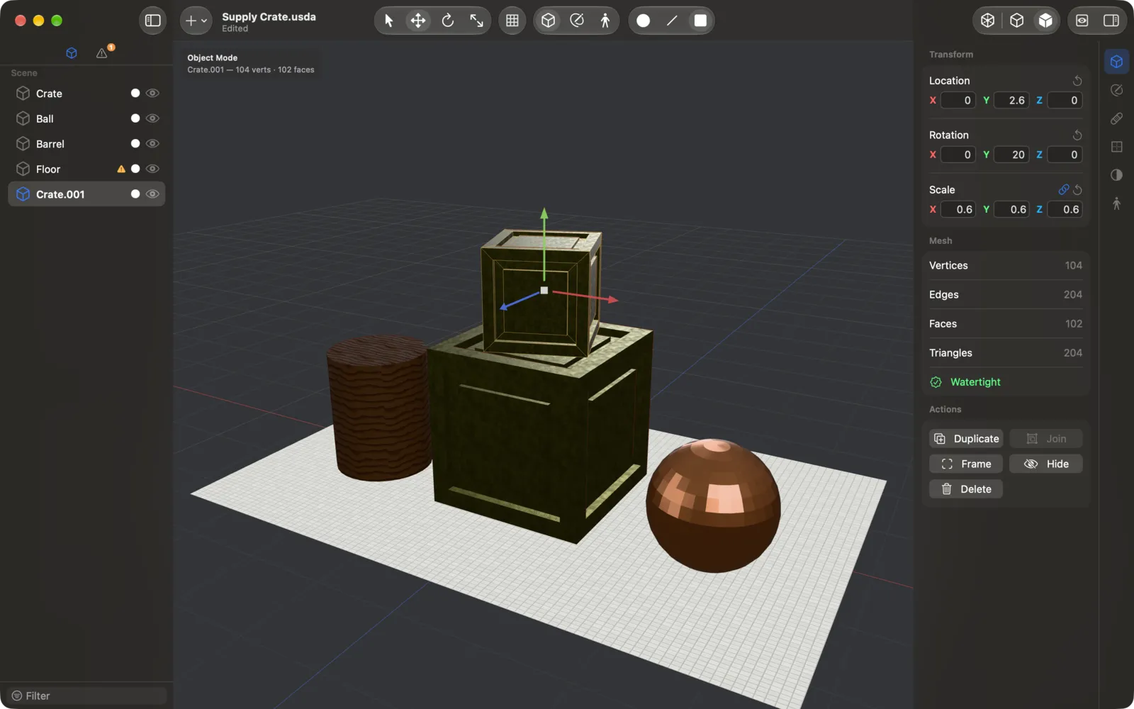Viewport: 1134px width, 709px height.
Task: Activate the rotate tool in toolbar
Action: 447,21
